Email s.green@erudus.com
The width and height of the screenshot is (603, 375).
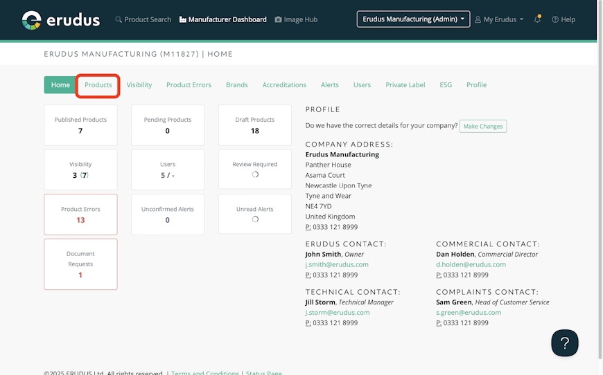click(469, 313)
